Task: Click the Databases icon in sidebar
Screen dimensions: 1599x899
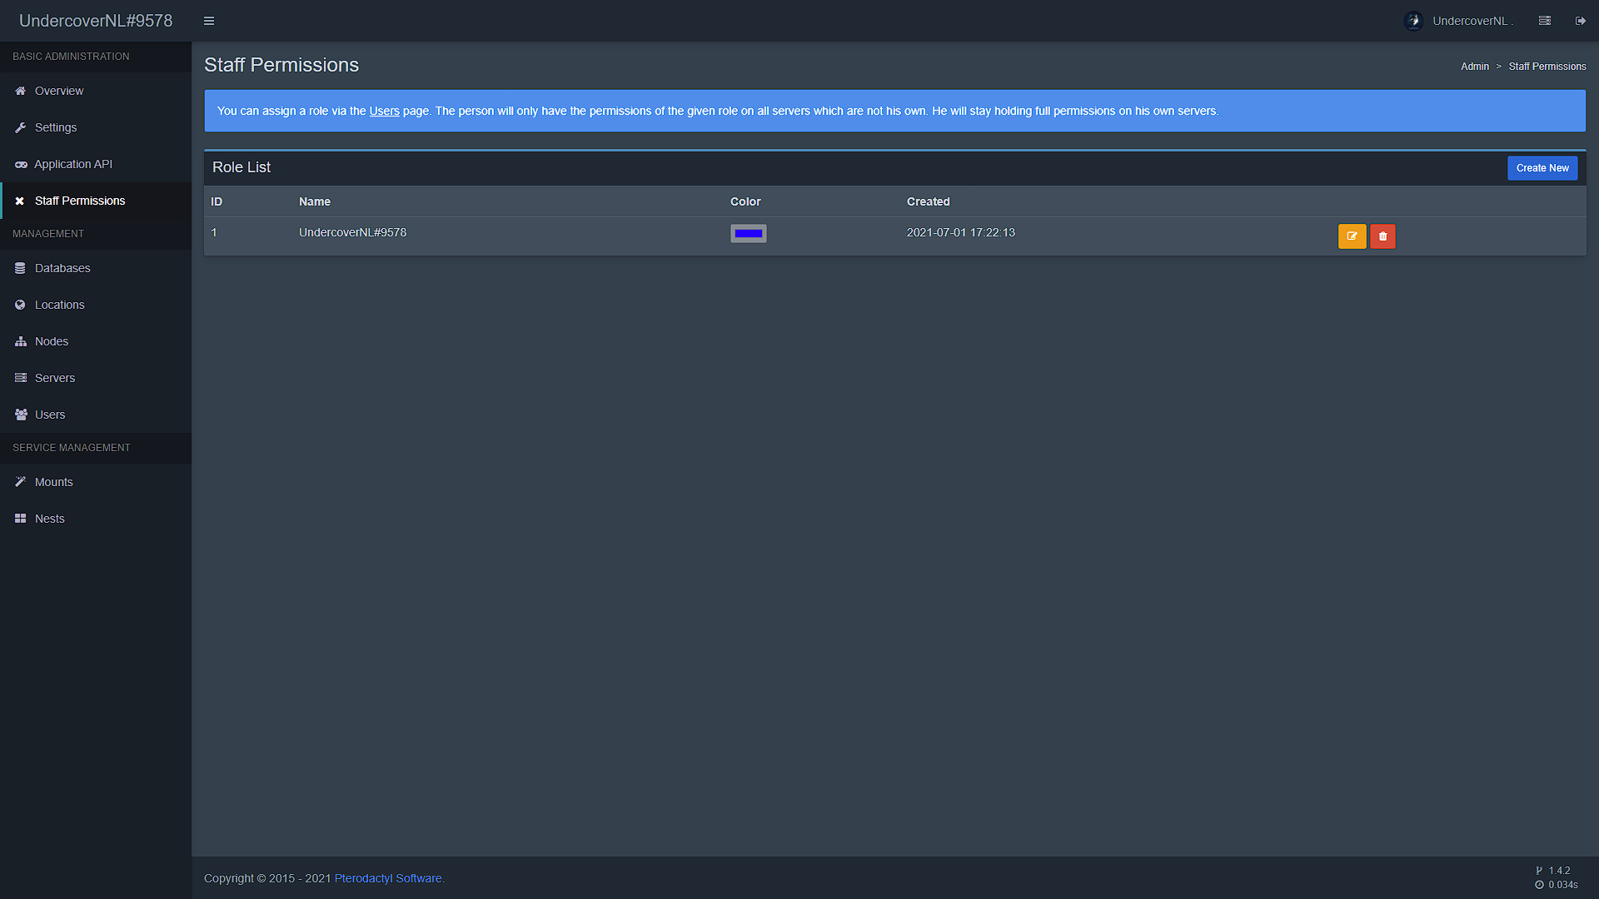Action: pyautogui.click(x=21, y=268)
